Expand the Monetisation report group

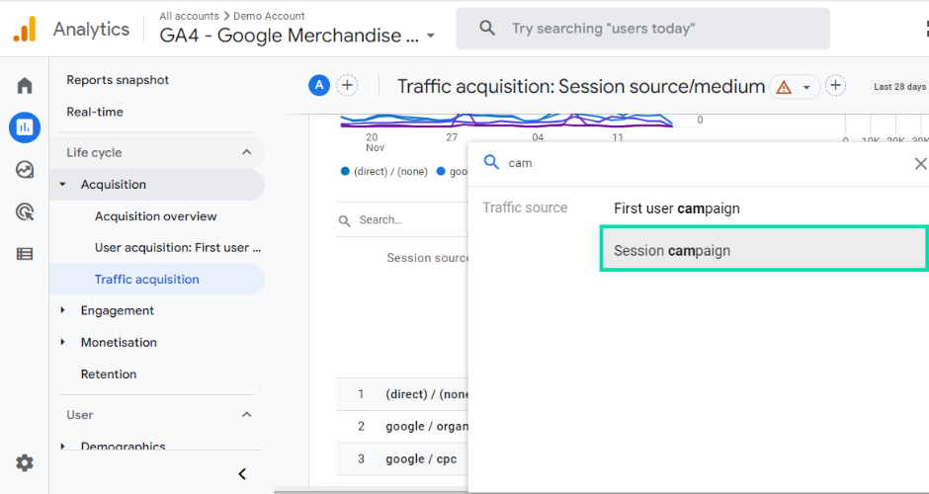click(63, 342)
